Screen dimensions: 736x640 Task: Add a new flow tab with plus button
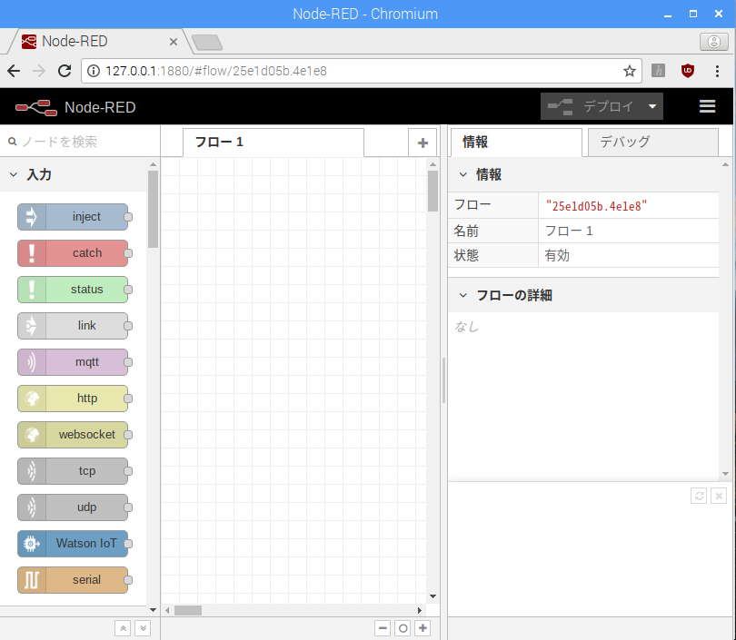coord(423,143)
